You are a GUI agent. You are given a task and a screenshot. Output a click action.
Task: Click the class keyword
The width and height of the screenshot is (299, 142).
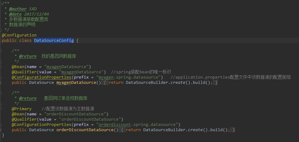pos(25,41)
